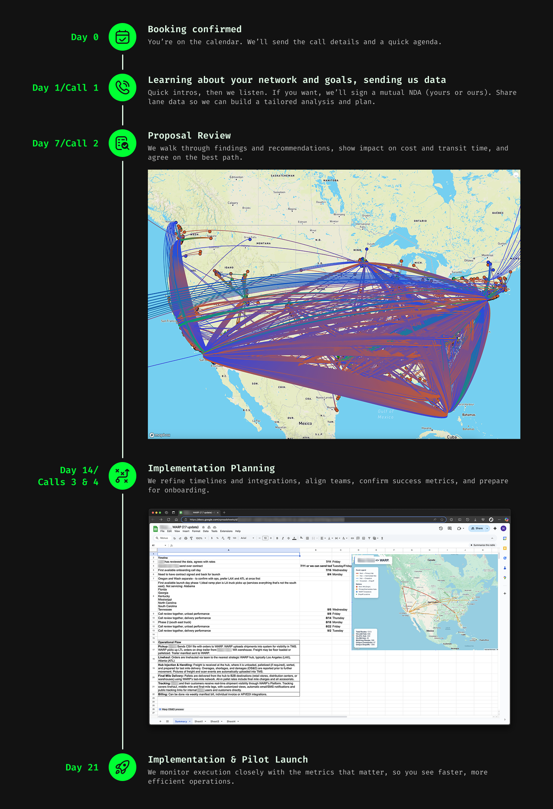Open the name box A1 dropdown

[x=166, y=545]
